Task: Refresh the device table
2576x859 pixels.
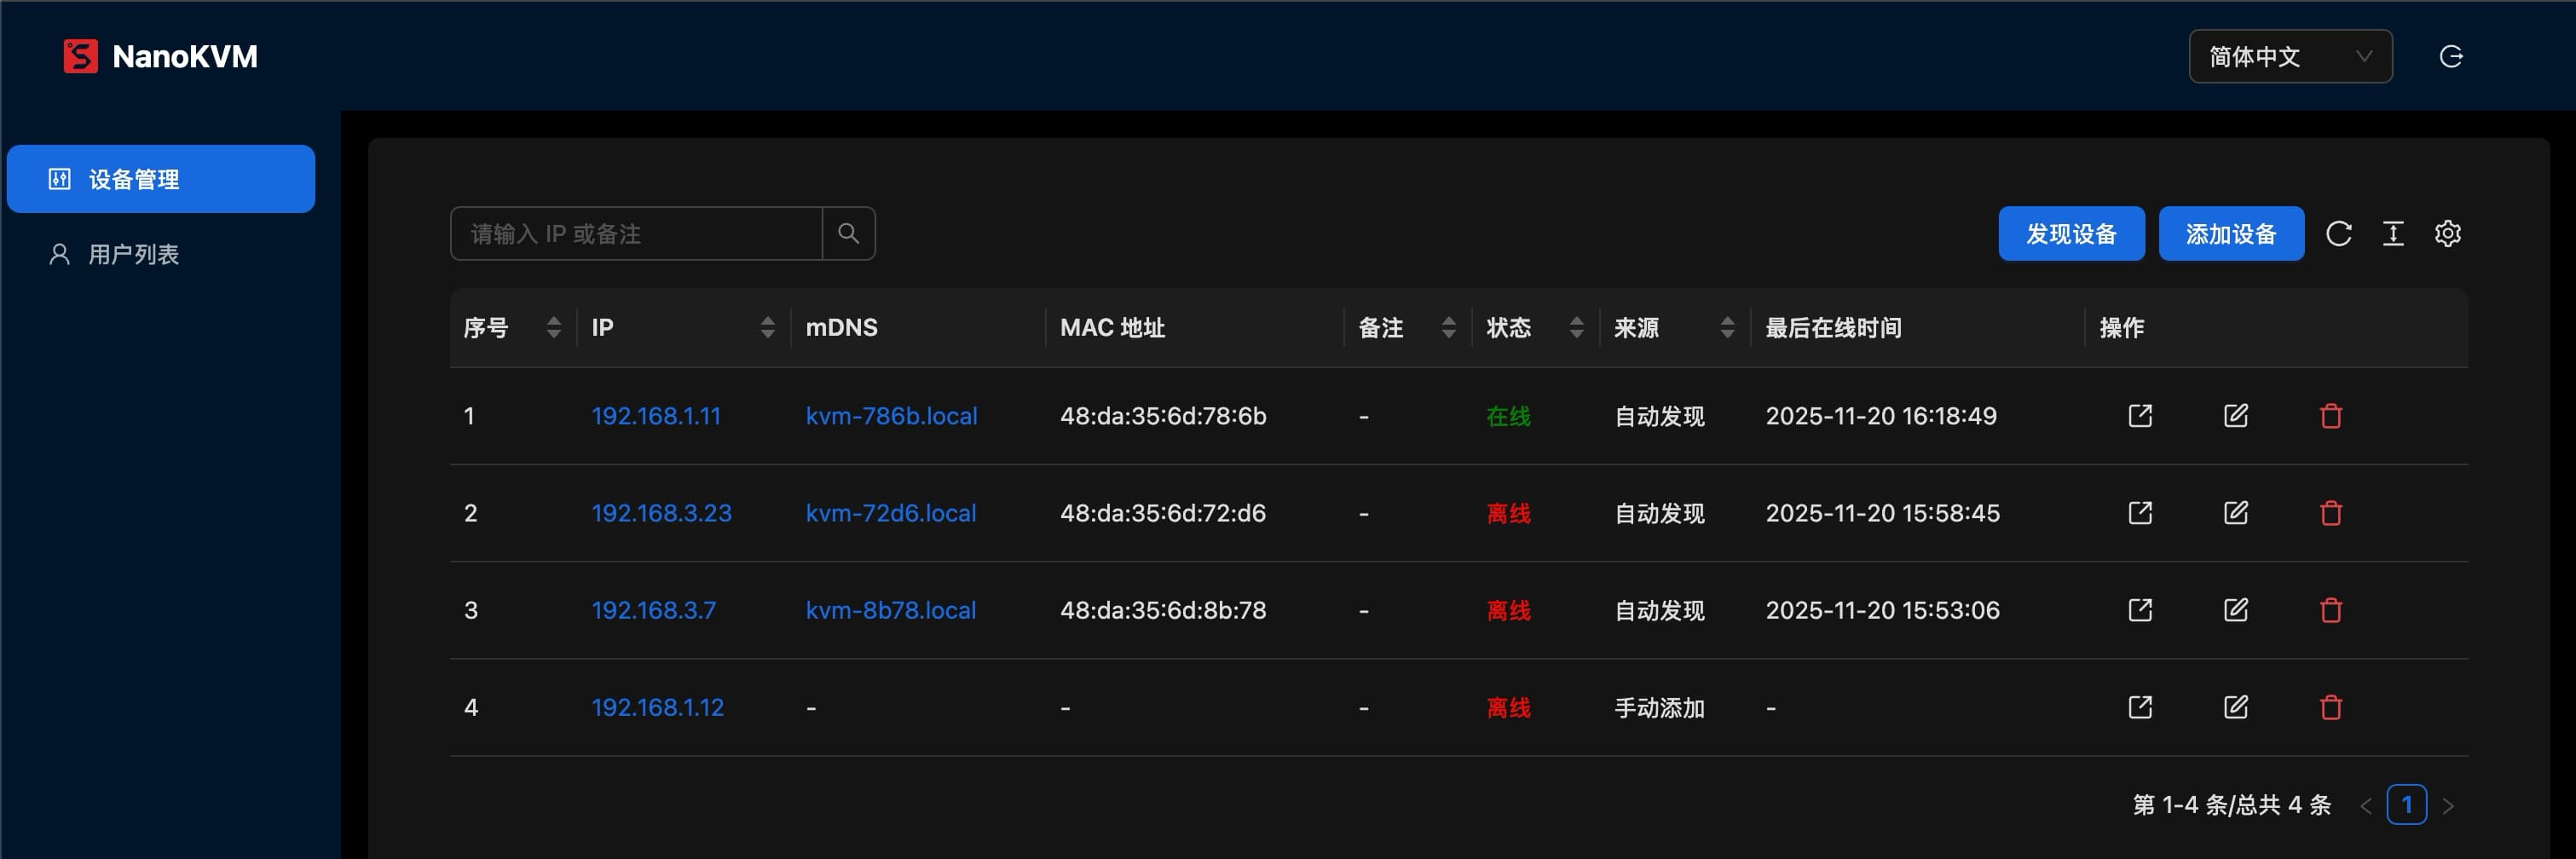Action: (x=2338, y=234)
